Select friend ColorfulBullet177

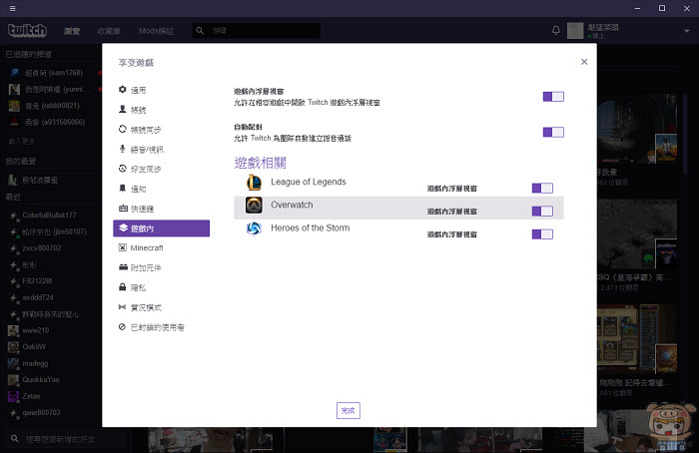tap(50, 216)
